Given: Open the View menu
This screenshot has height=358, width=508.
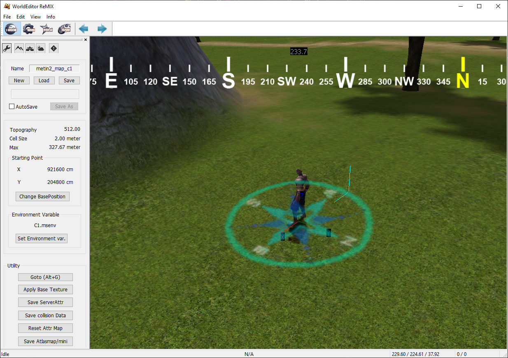Looking at the screenshot, I should [x=36, y=17].
